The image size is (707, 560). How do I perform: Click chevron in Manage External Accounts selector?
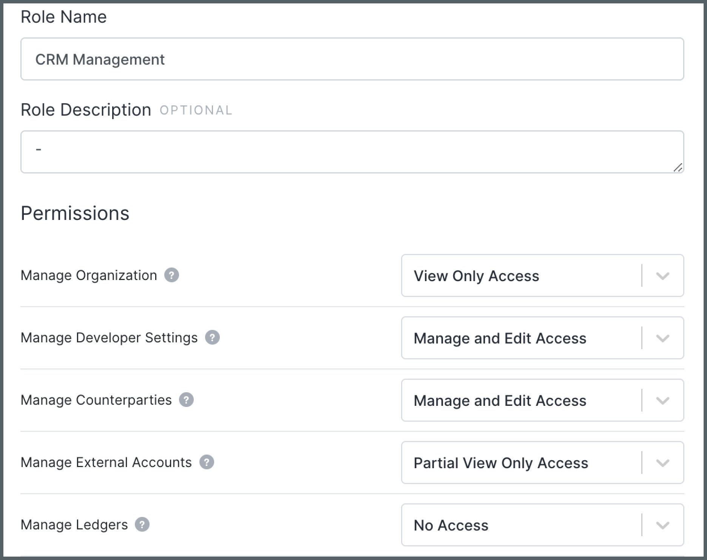663,463
